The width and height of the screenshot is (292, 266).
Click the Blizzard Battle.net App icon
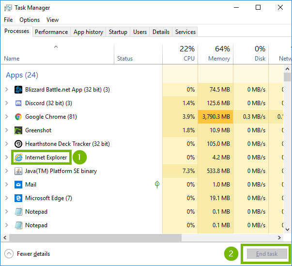[x=18, y=90]
